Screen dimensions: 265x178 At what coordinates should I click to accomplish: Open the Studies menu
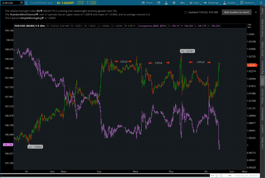click(x=229, y=3)
